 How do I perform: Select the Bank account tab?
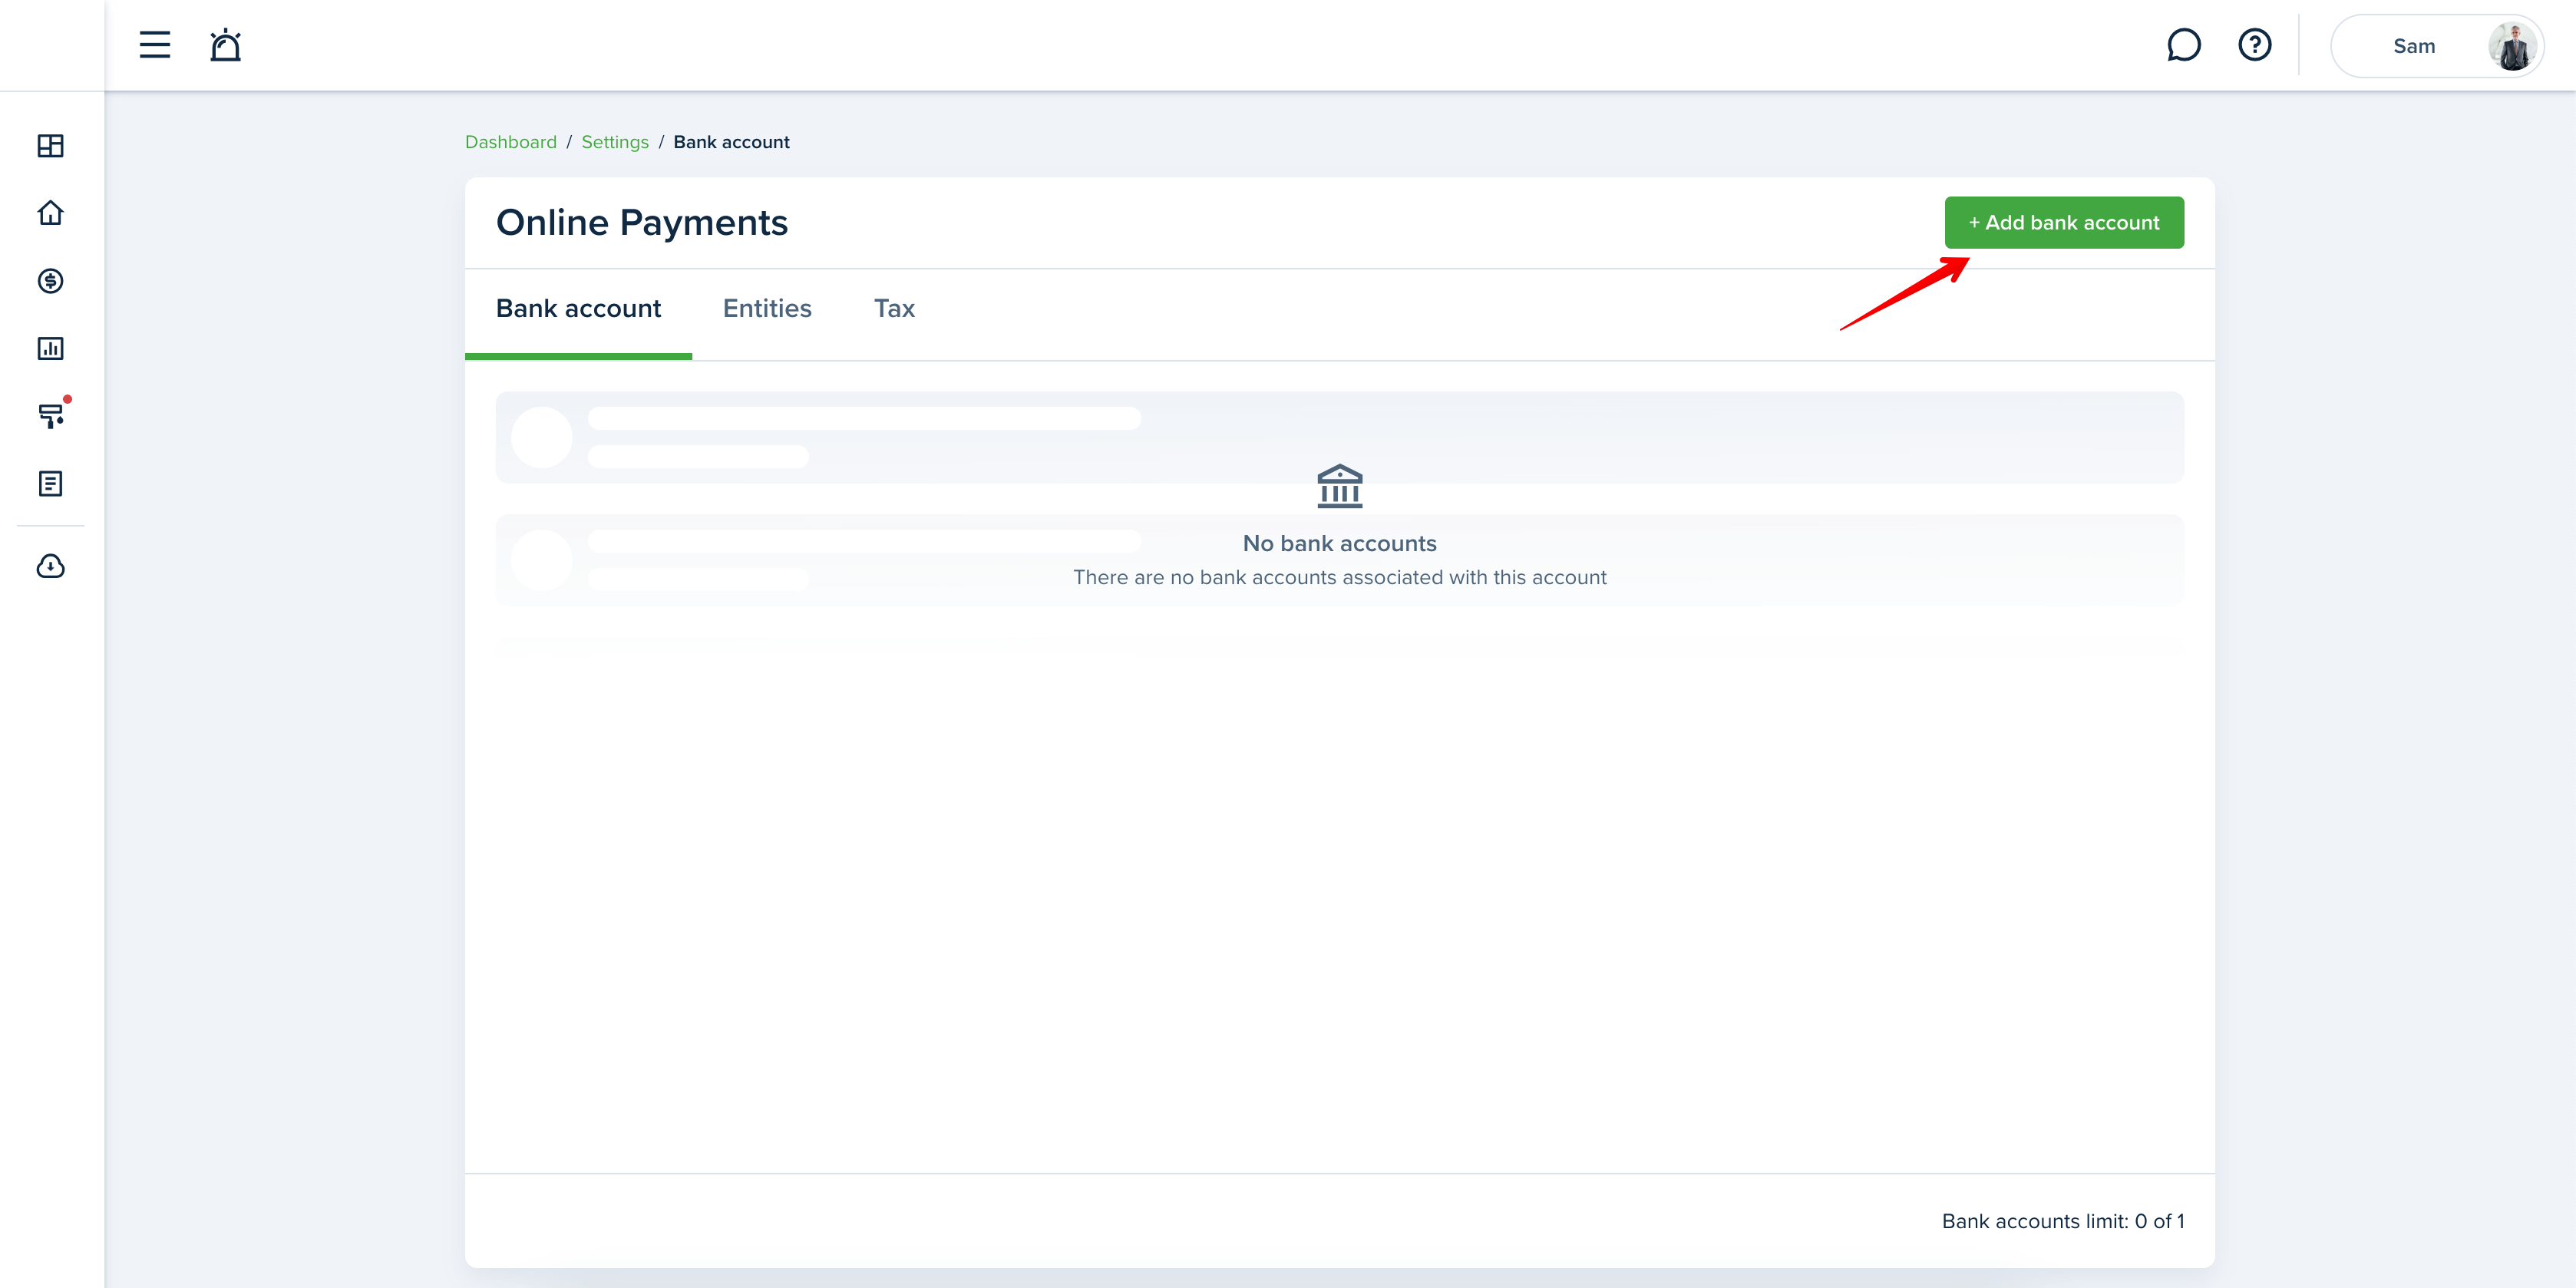coord(578,309)
